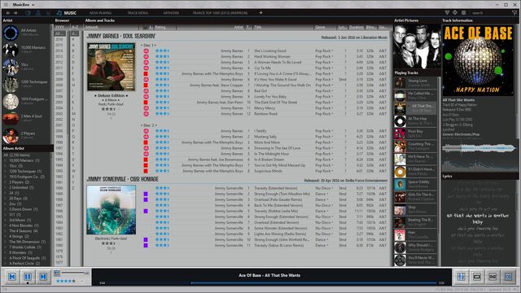Click the downward triangle icon near search

pyautogui.click(x=447, y=13)
